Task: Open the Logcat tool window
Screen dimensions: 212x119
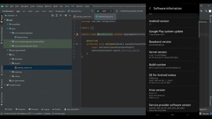Action: tap(45, 109)
